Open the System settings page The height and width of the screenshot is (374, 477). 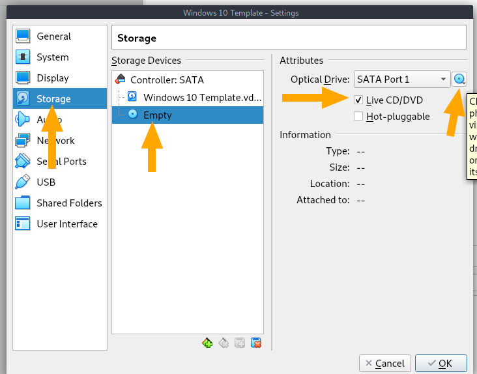pyautogui.click(x=60, y=57)
